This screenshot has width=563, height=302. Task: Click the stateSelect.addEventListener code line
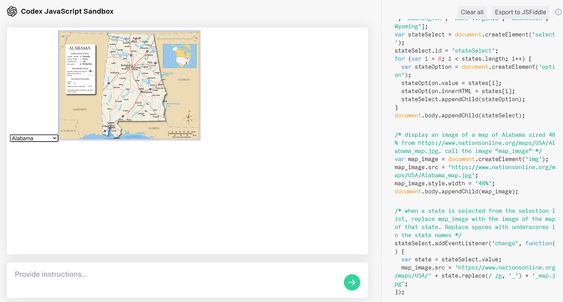pyautogui.click(x=475, y=247)
